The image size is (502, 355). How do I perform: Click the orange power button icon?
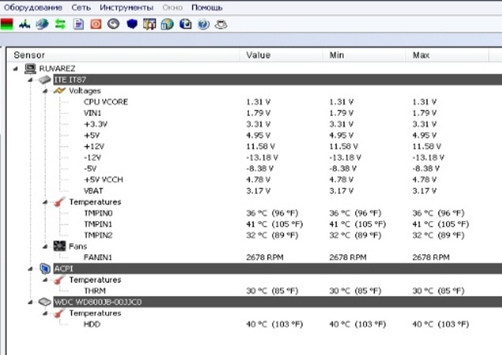click(96, 24)
